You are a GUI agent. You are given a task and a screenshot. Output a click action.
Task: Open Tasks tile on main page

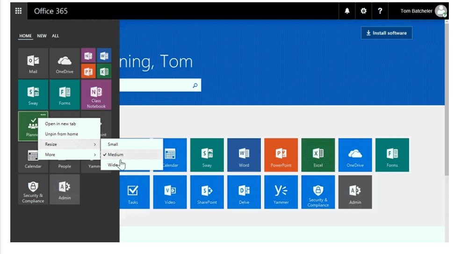135,192
